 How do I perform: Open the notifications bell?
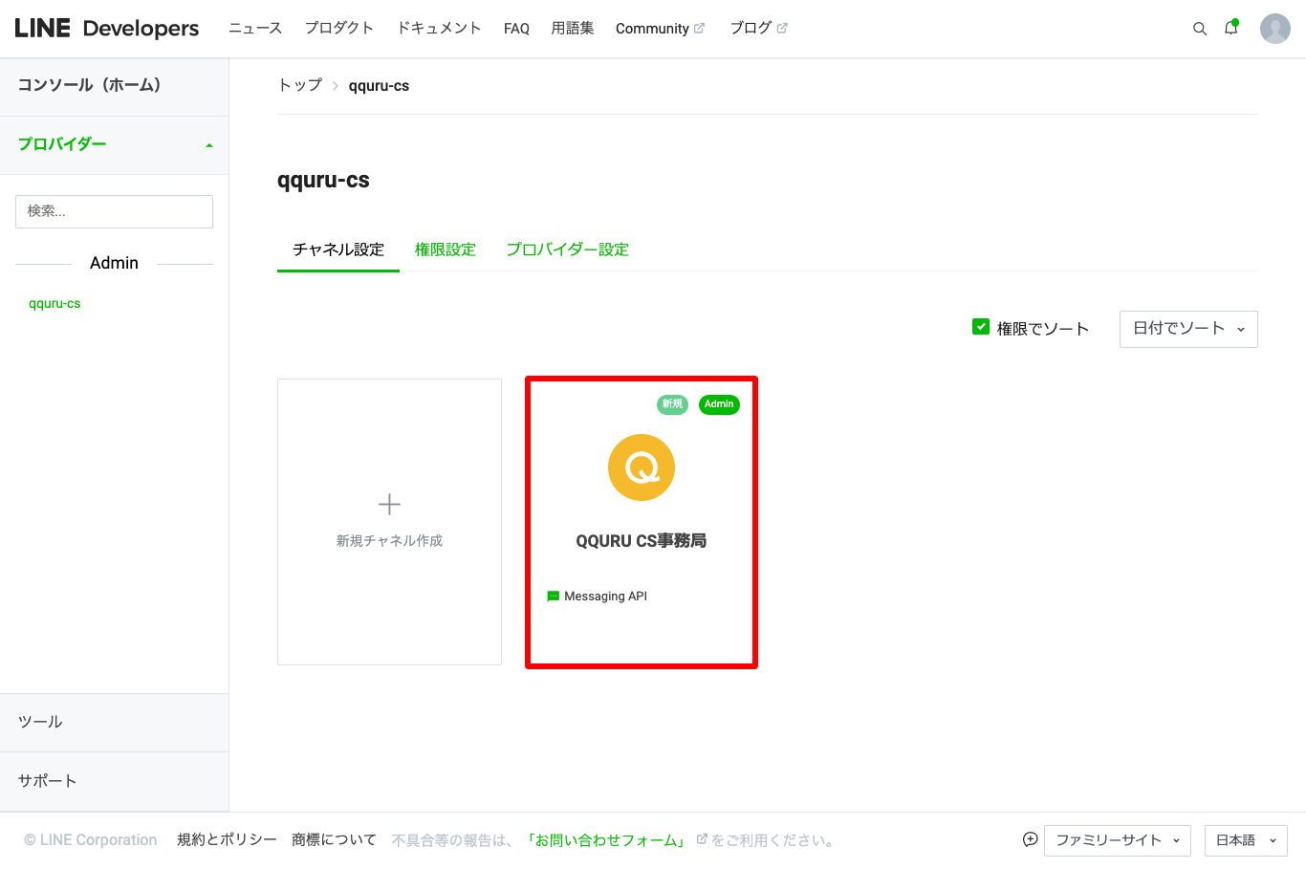pos(1230,29)
